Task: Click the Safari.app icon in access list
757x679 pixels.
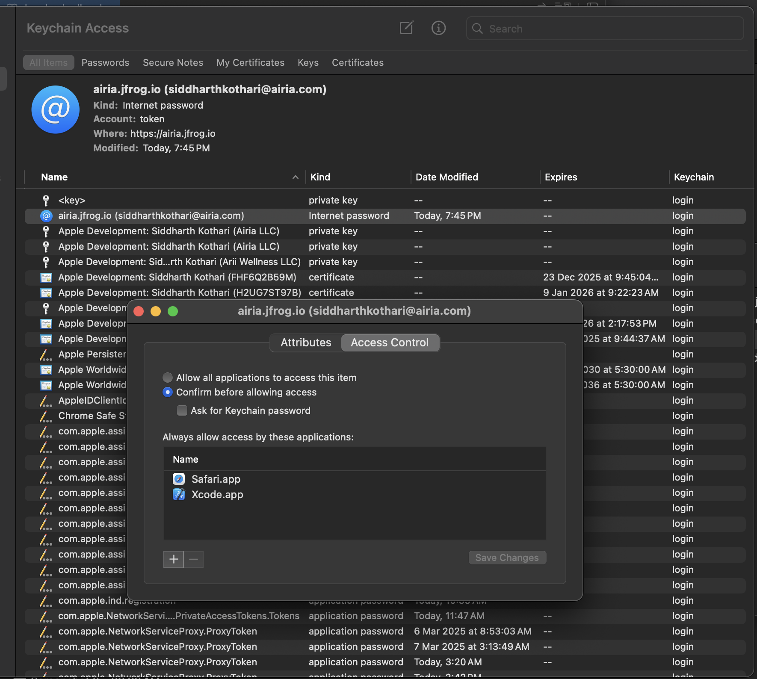Action: [179, 479]
